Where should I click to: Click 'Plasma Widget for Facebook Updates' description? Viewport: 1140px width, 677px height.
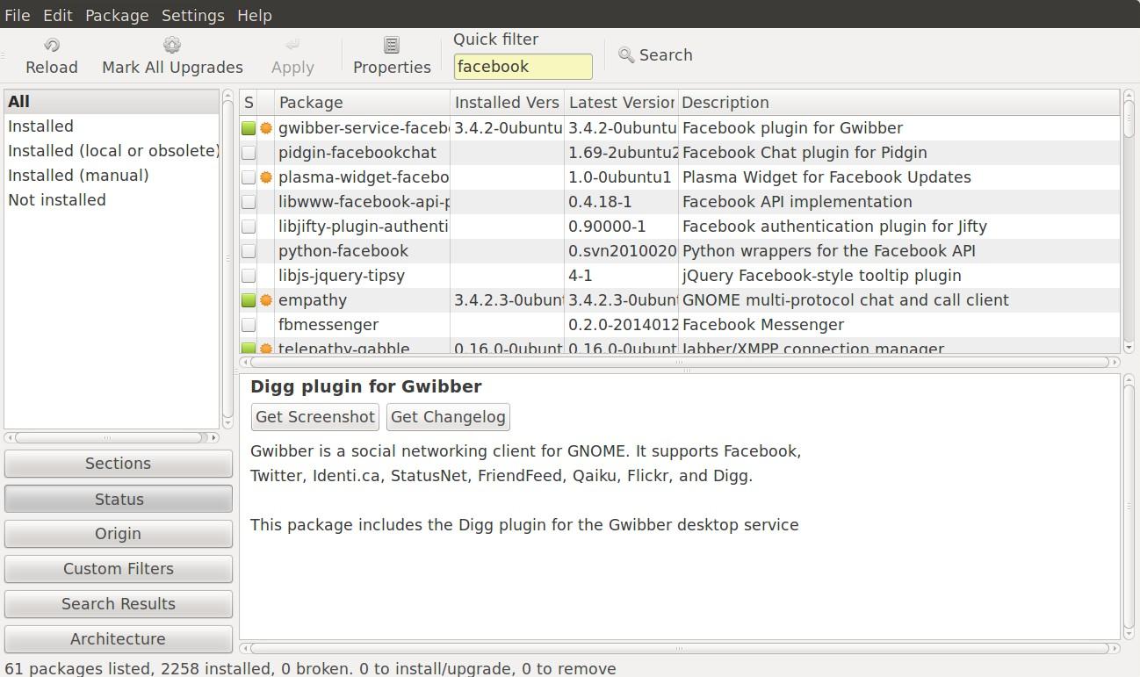(x=826, y=177)
